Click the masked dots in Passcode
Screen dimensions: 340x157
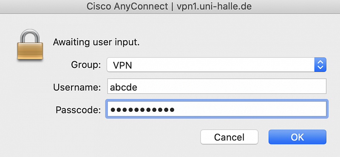[x=142, y=110]
